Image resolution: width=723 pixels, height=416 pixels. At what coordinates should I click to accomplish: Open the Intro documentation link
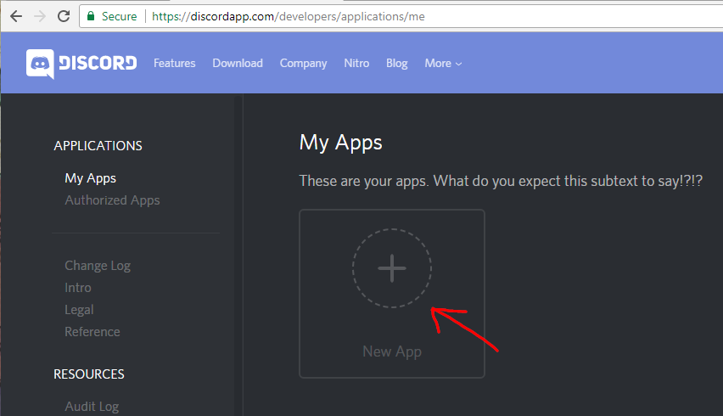[x=77, y=288]
